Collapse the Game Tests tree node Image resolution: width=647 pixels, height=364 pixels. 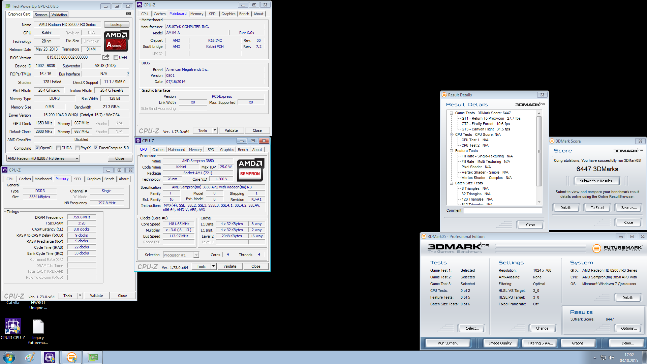(x=452, y=113)
